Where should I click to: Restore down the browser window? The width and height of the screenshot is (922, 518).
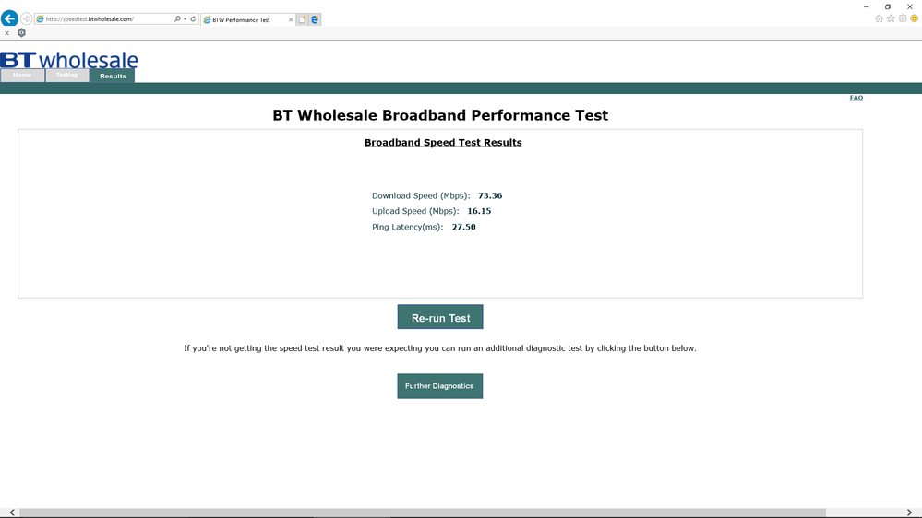pos(888,6)
